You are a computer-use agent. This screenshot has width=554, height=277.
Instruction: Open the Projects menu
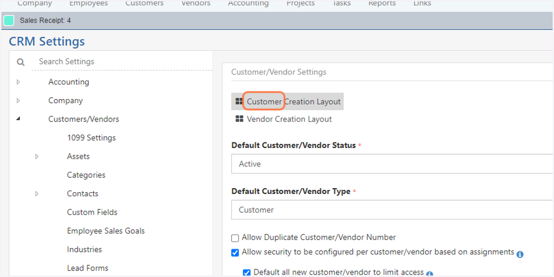(x=301, y=3)
